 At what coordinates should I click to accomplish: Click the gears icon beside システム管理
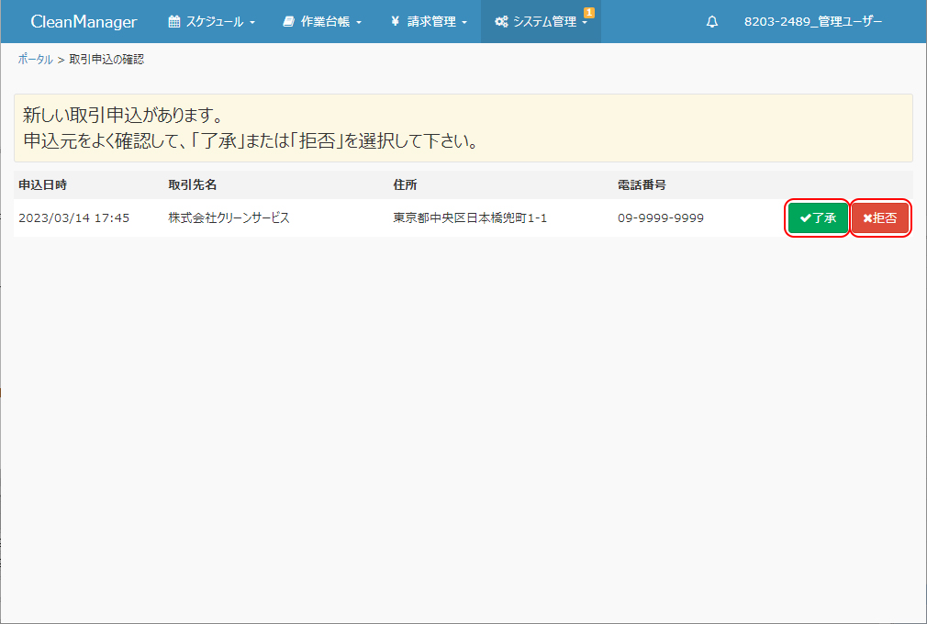[501, 22]
